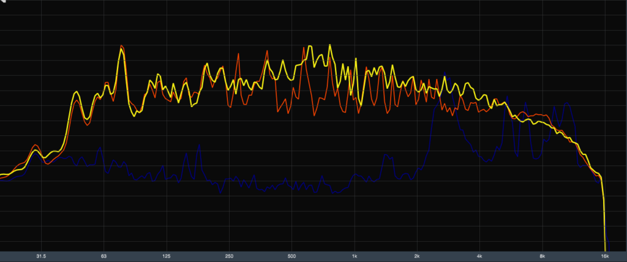Click the yellow curve's small bump left of 31.5 Hz

pos(35,151)
